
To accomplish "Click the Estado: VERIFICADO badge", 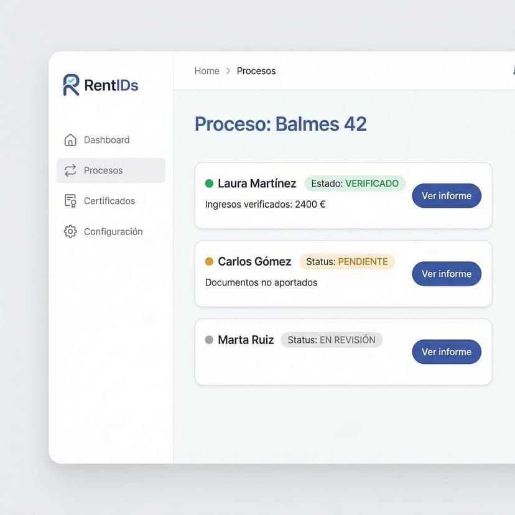I will tap(355, 183).
